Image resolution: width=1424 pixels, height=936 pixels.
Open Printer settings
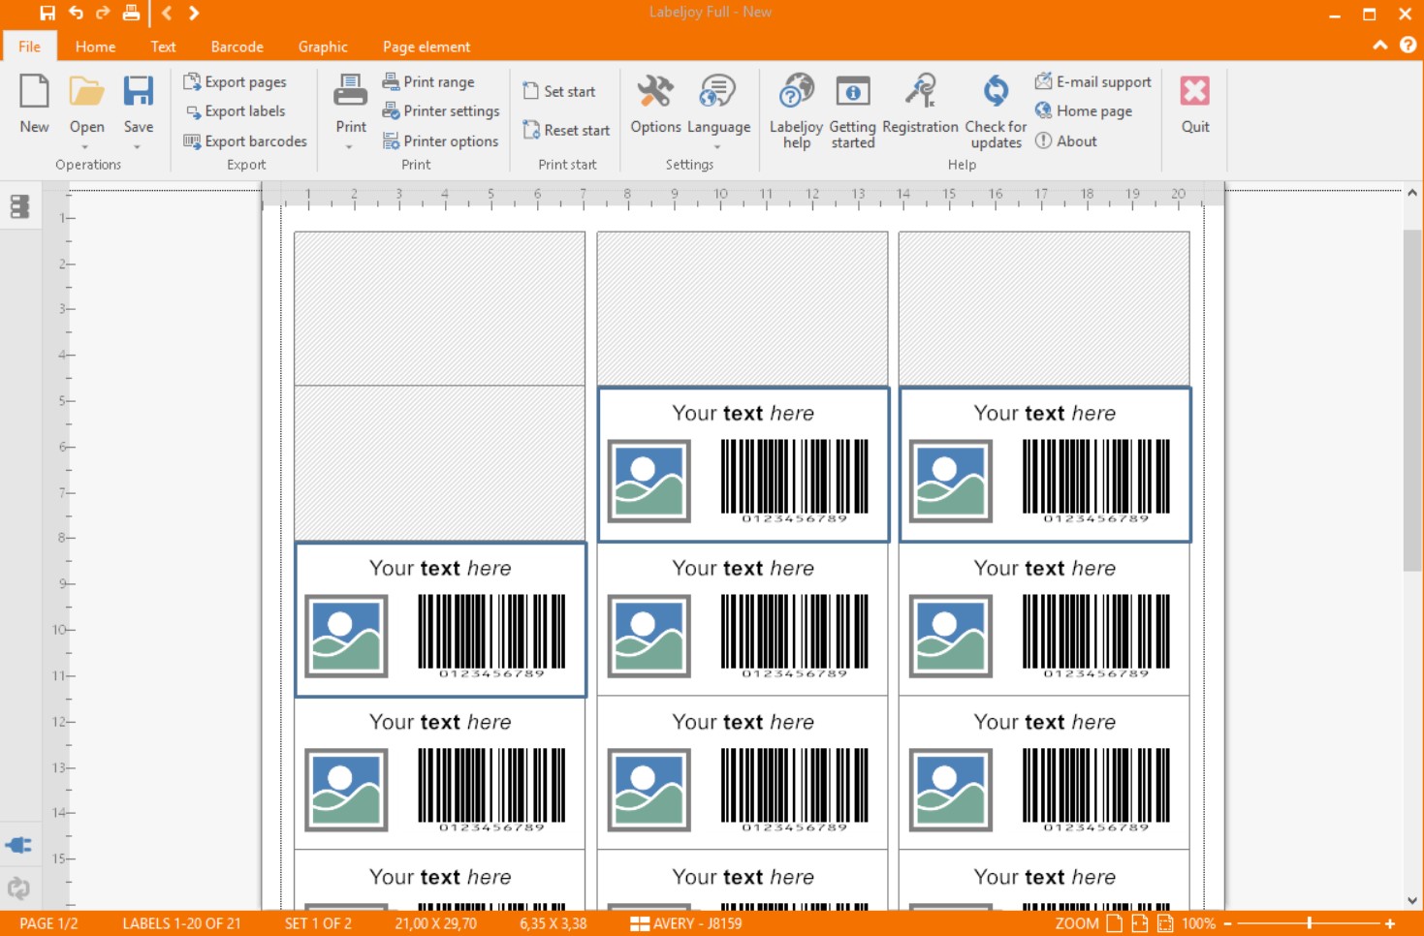pyautogui.click(x=441, y=111)
